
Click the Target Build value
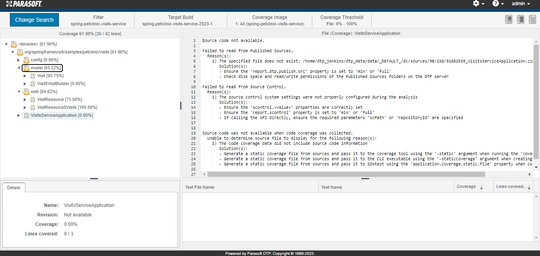point(180,24)
